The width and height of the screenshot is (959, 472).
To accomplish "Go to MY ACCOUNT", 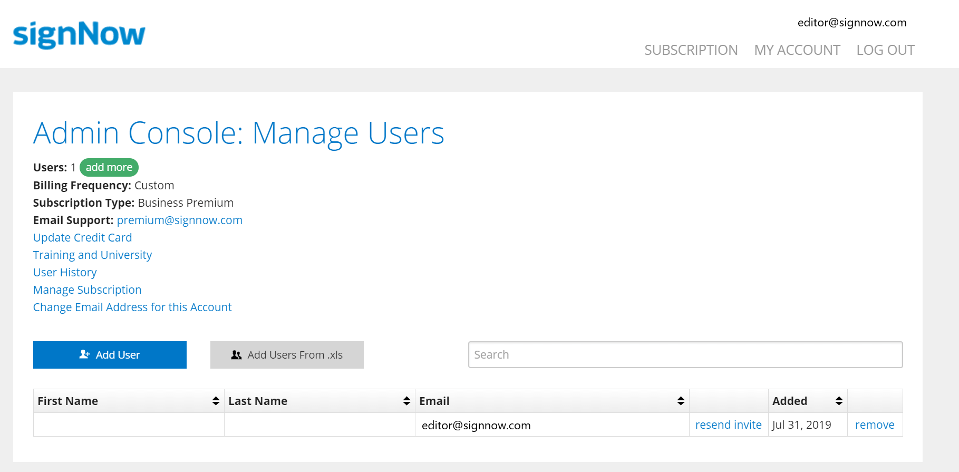I will click(x=797, y=50).
